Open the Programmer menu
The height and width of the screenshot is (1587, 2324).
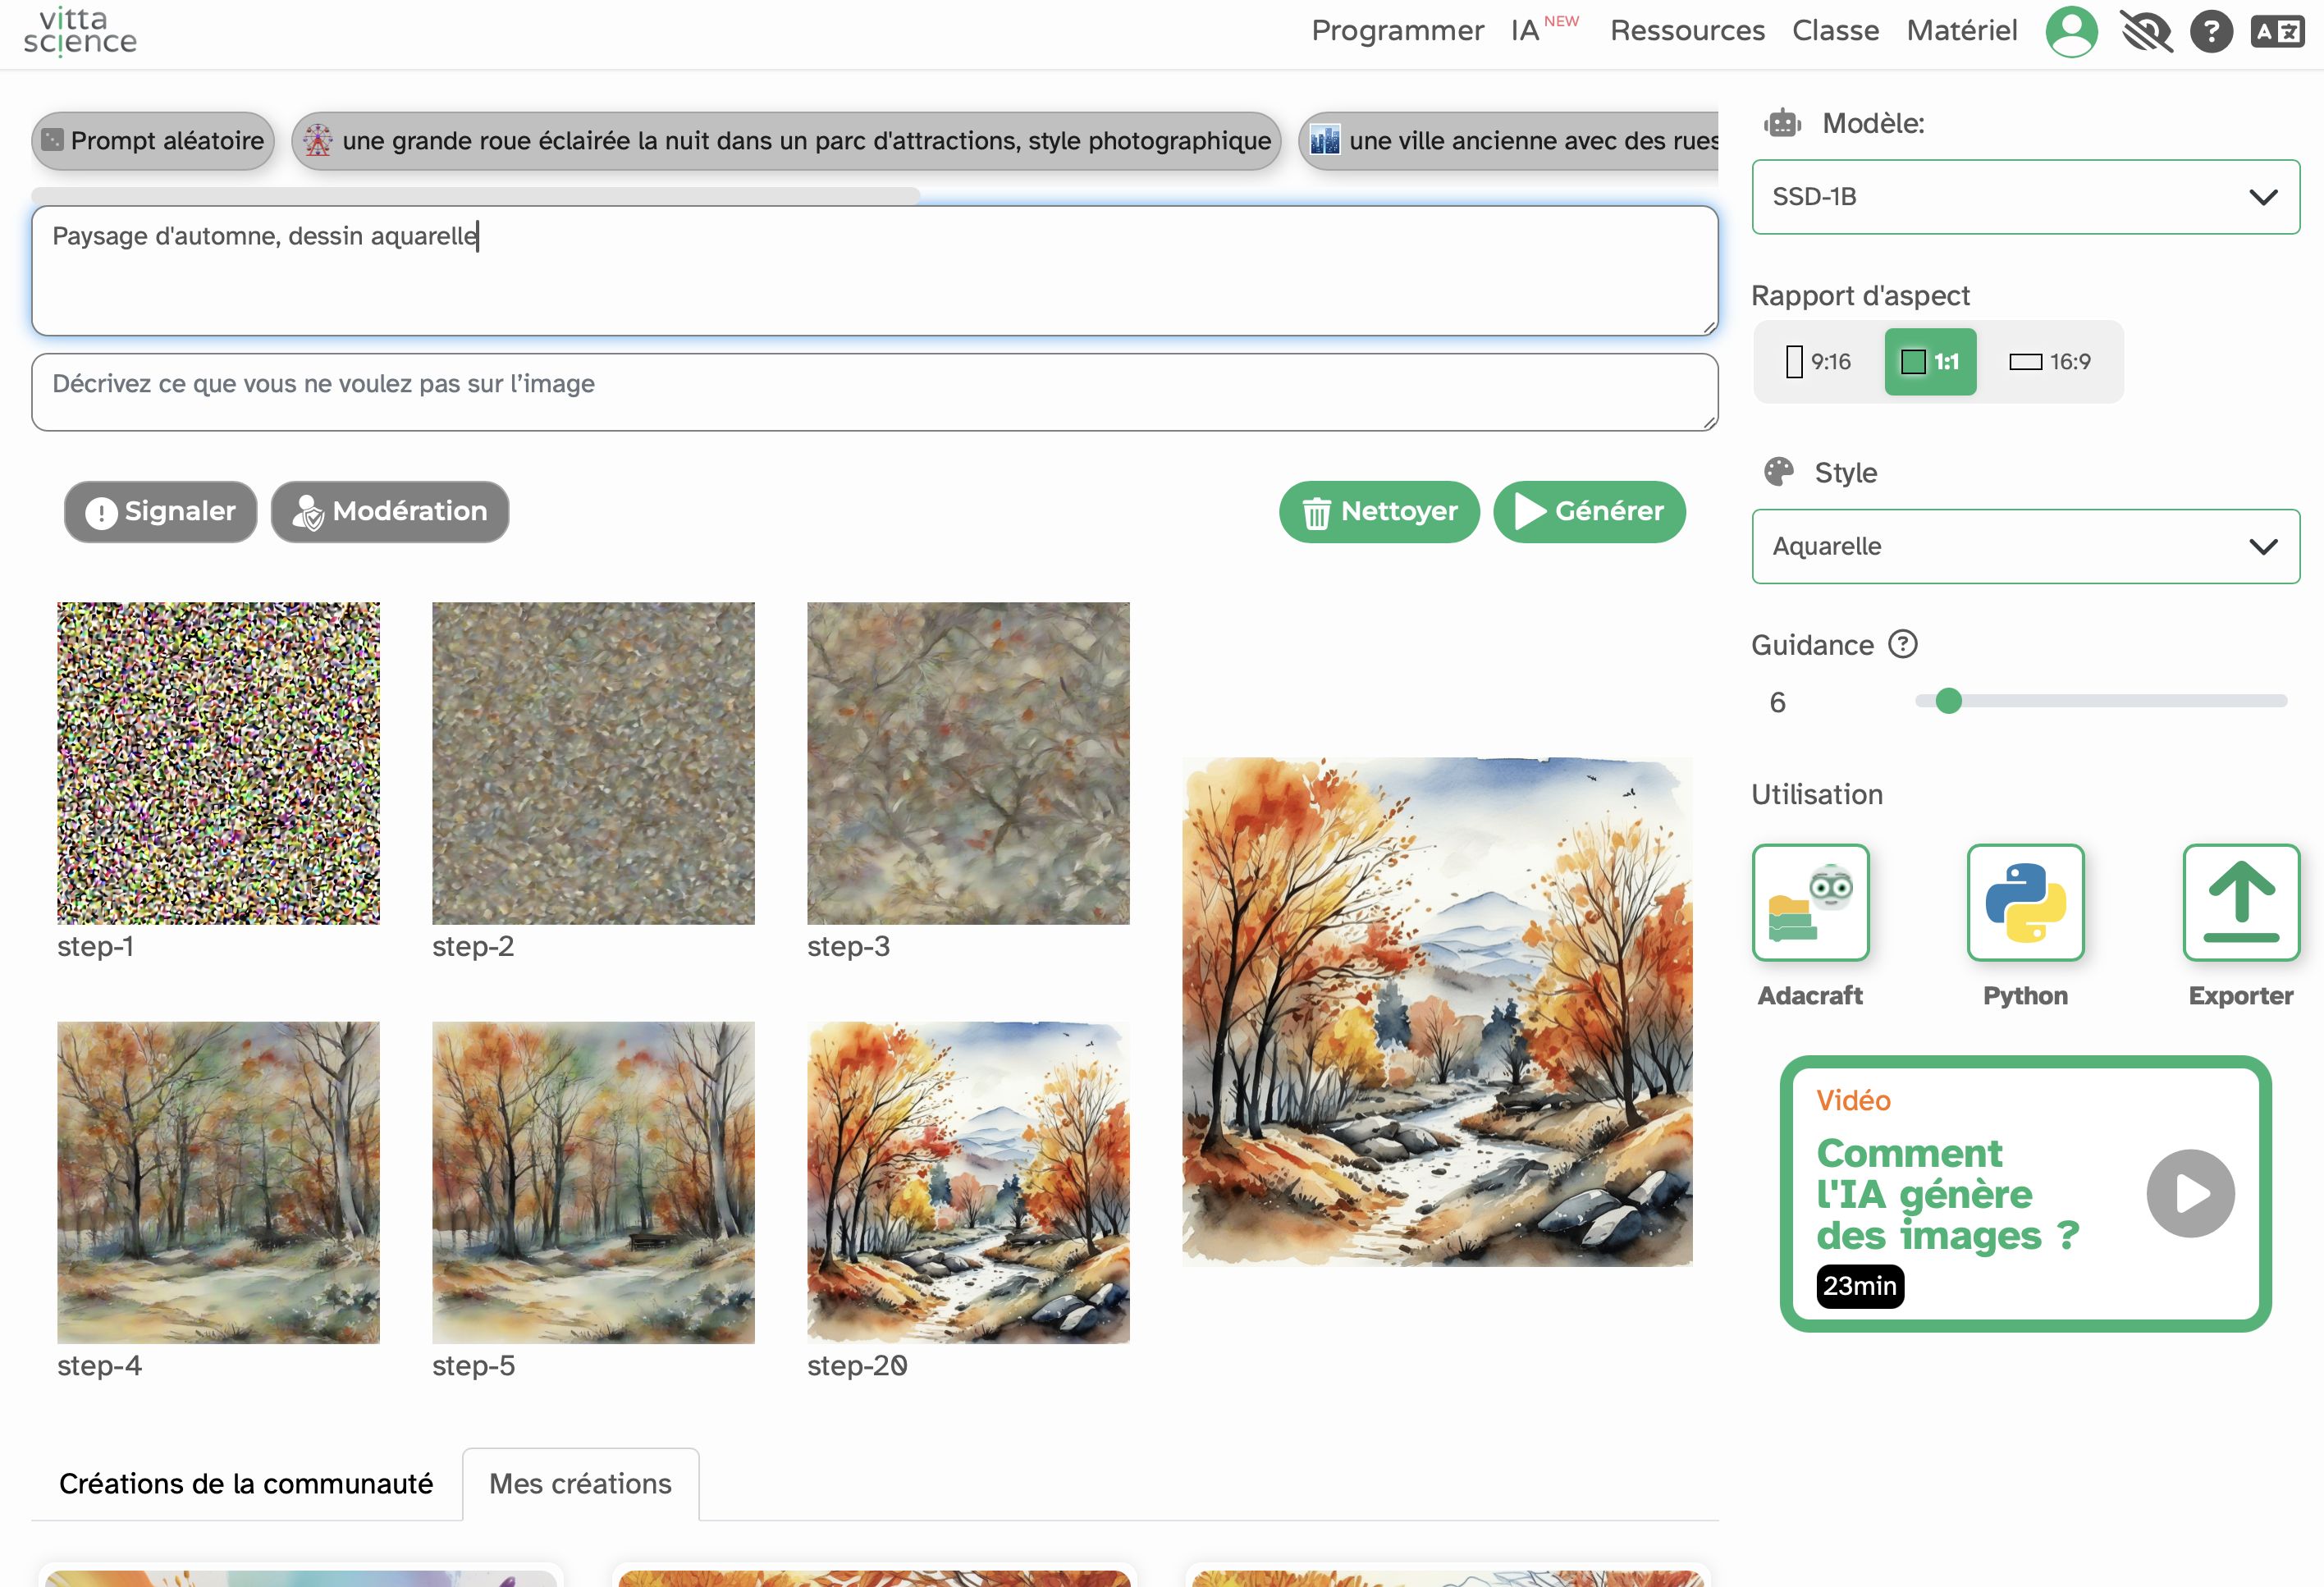[1397, 31]
